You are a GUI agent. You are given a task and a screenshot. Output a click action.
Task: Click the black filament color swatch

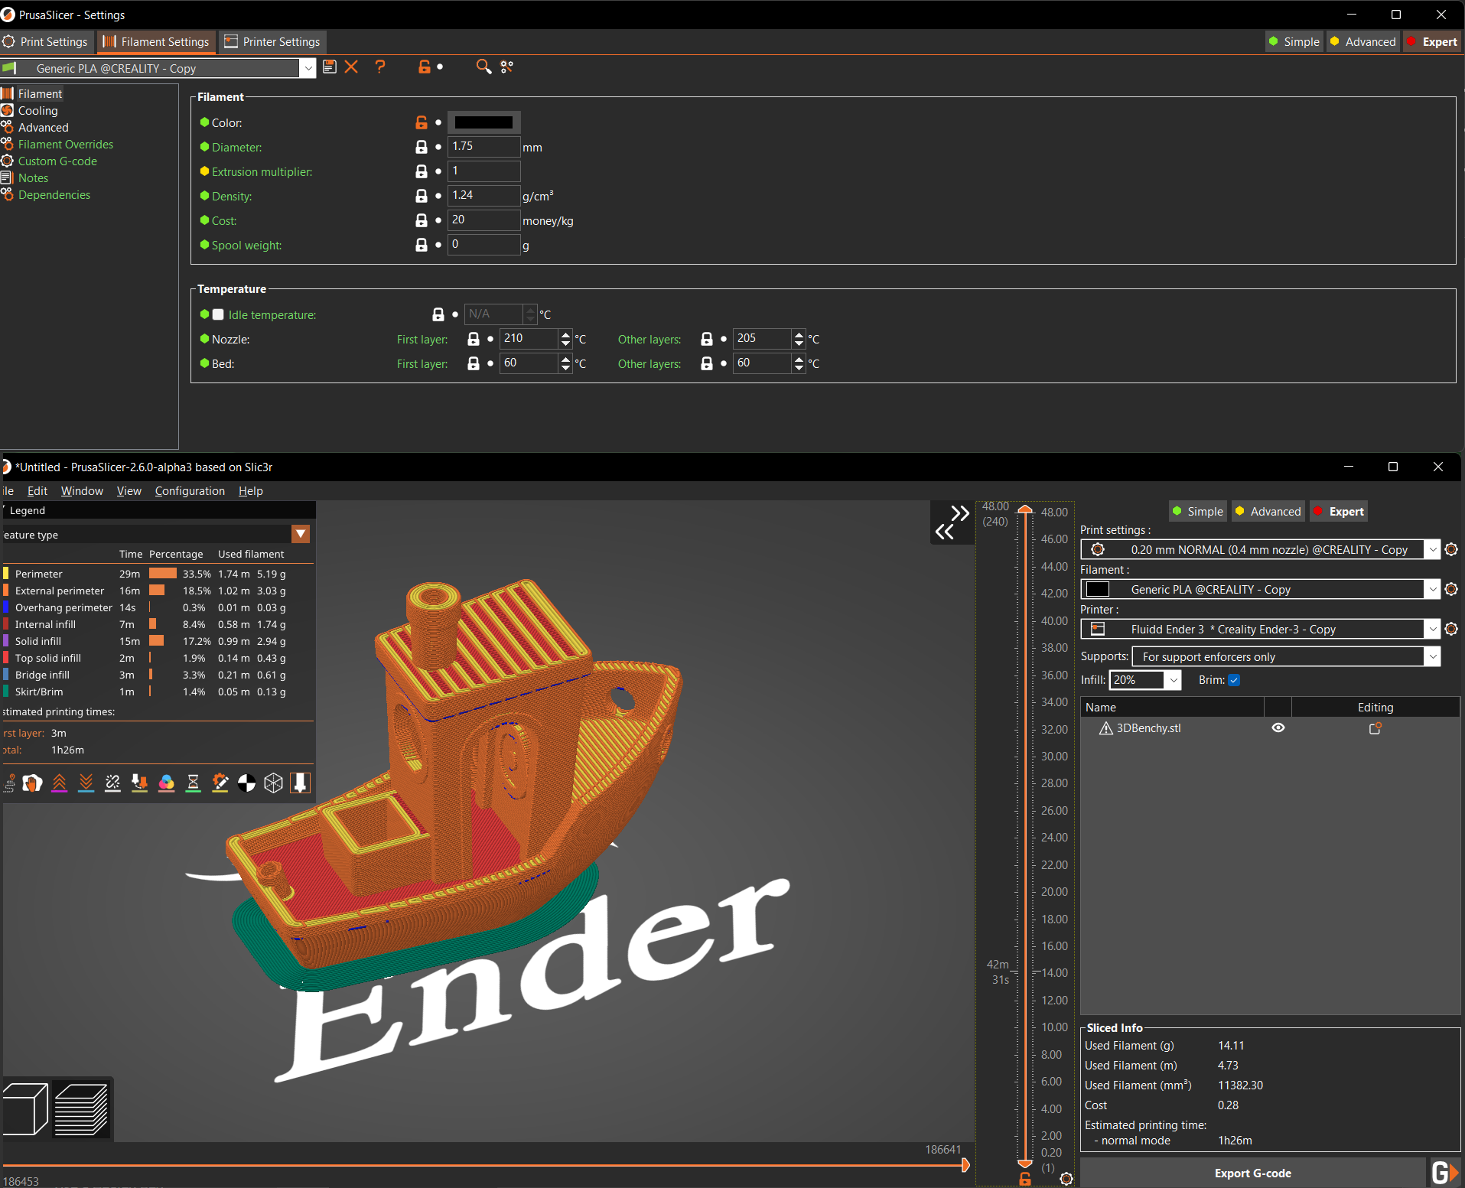483,122
